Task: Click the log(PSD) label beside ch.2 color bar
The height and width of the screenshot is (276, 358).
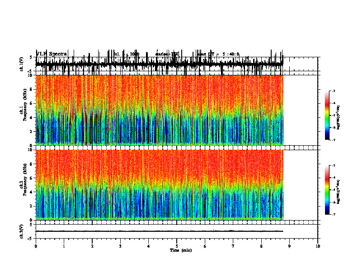Action: 338,192
